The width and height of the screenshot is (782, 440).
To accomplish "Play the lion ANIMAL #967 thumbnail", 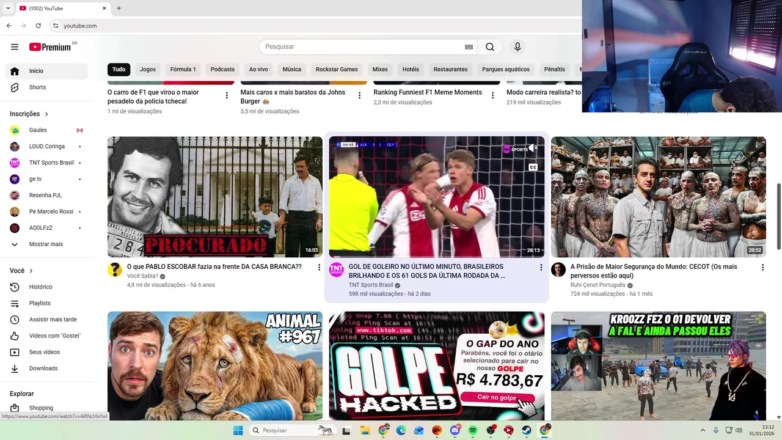I will pyautogui.click(x=215, y=365).
